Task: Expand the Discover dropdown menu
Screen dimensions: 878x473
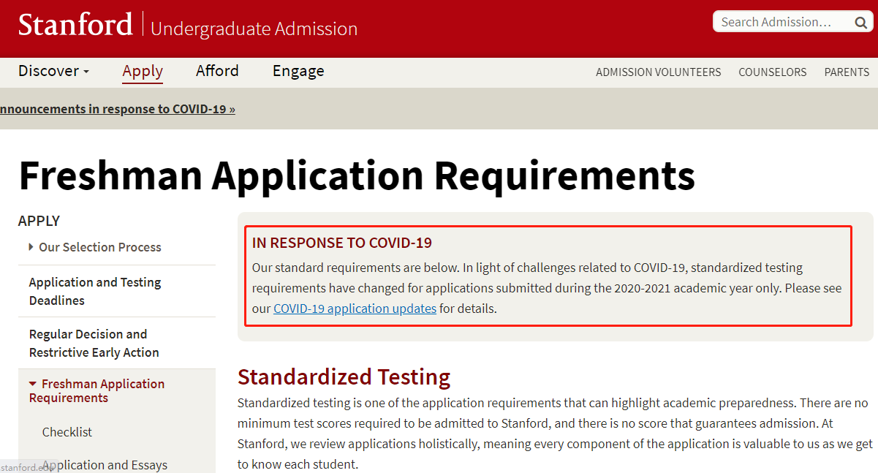Action: coord(53,71)
